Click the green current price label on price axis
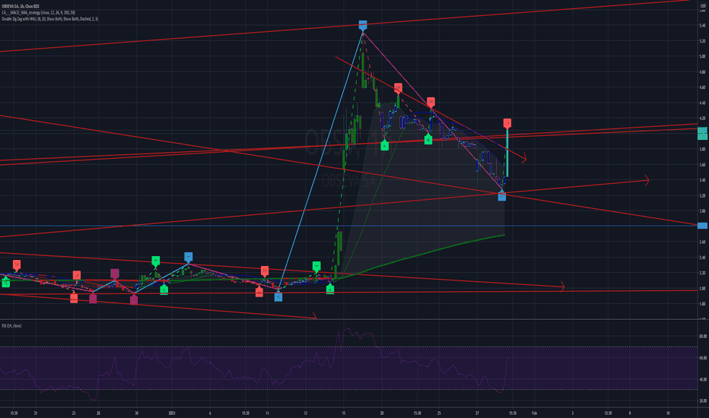The width and height of the screenshot is (709, 418). click(x=702, y=133)
